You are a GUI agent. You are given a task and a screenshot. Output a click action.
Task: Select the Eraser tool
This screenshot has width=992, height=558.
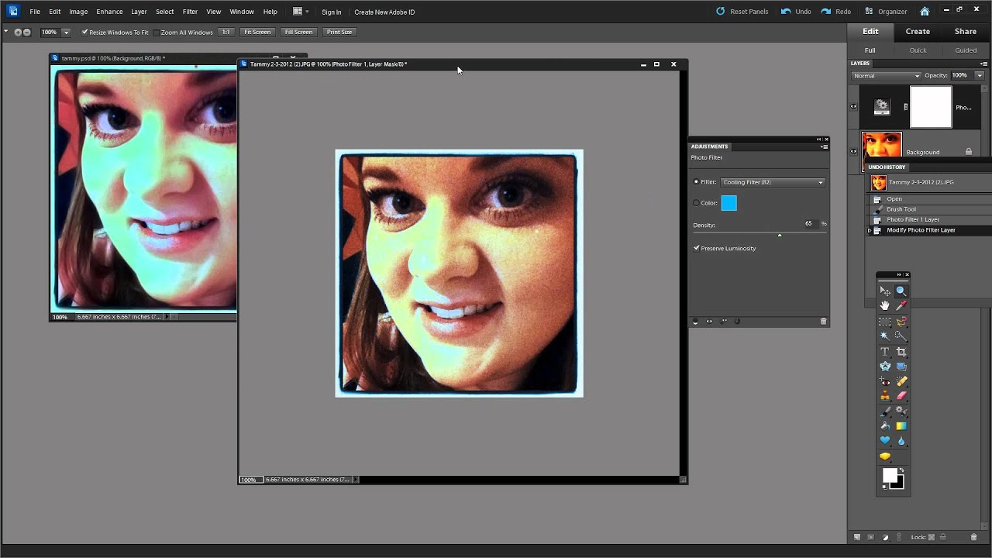coord(901,396)
